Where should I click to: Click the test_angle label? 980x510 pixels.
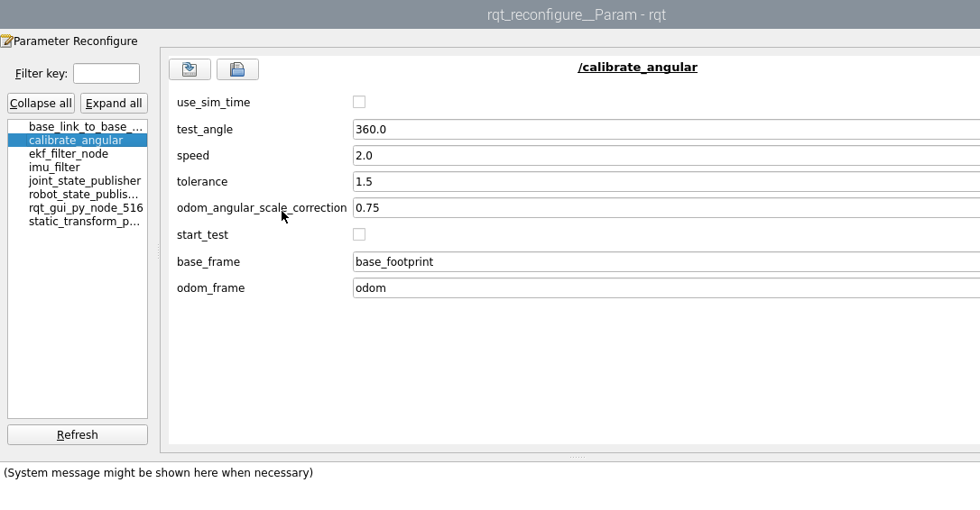pos(204,129)
